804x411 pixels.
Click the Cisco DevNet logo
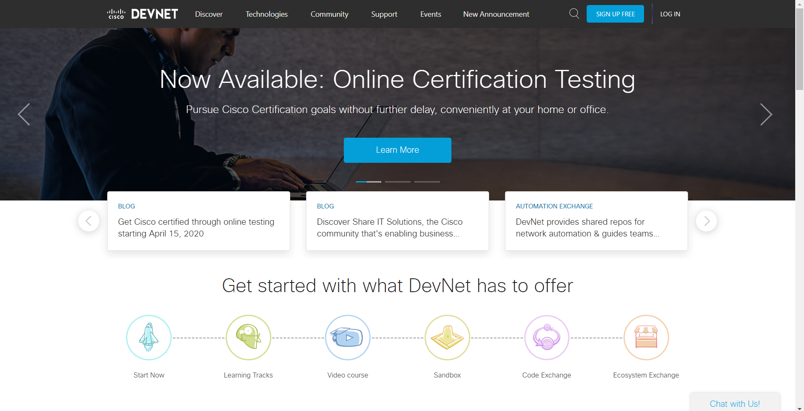pos(142,13)
